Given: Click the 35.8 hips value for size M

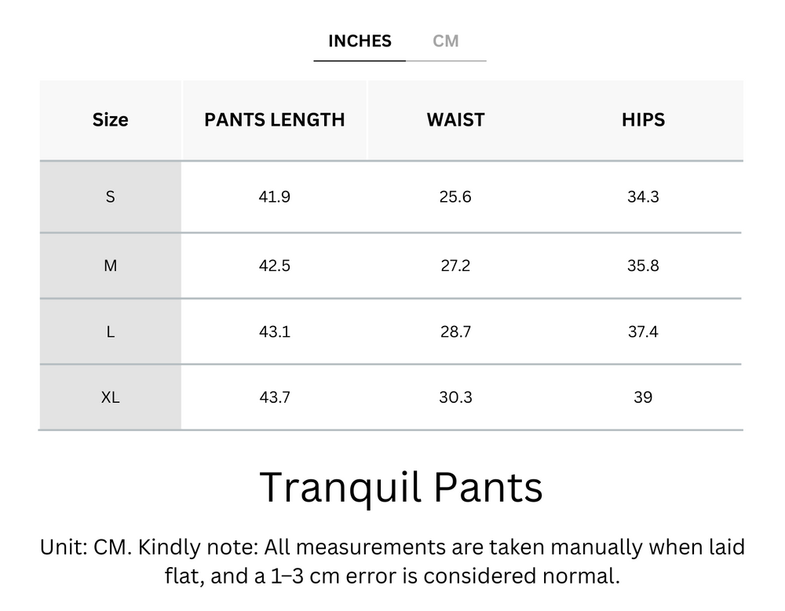Looking at the screenshot, I should point(643,265).
